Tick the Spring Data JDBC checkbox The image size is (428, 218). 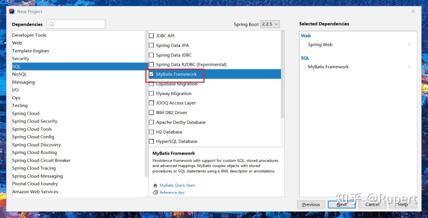tap(152, 55)
